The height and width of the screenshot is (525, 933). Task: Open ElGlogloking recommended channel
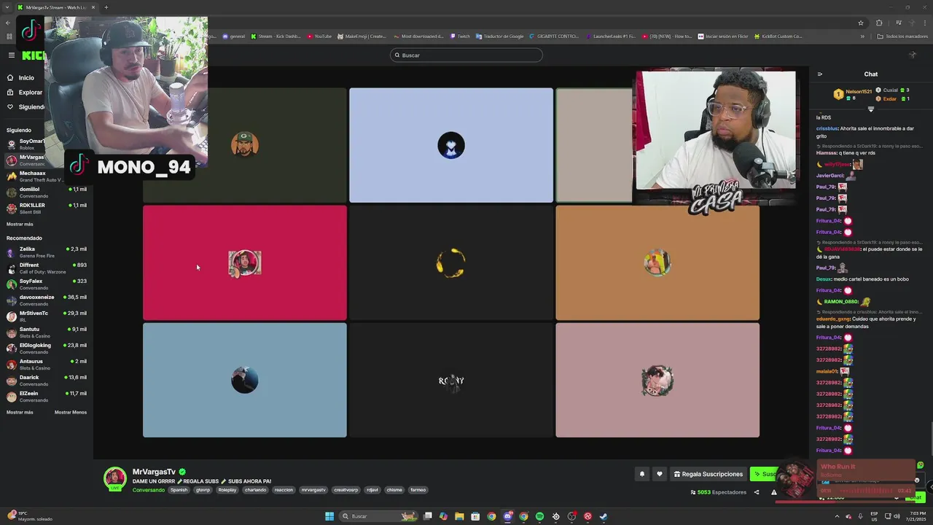coord(47,349)
